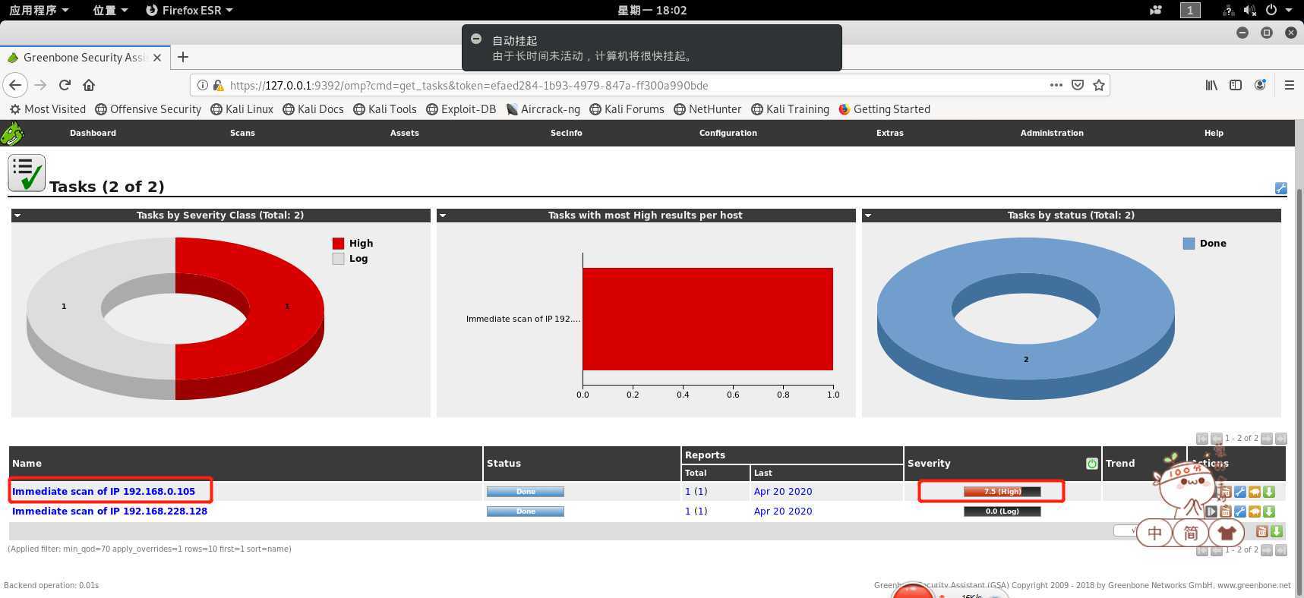Toggle severity override power icon in Severity header
This screenshot has width=1304, height=598.
click(1092, 464)
